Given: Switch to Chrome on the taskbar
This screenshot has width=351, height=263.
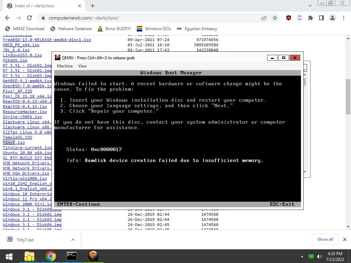Looking at the screenshot, I should pos(51,256).
